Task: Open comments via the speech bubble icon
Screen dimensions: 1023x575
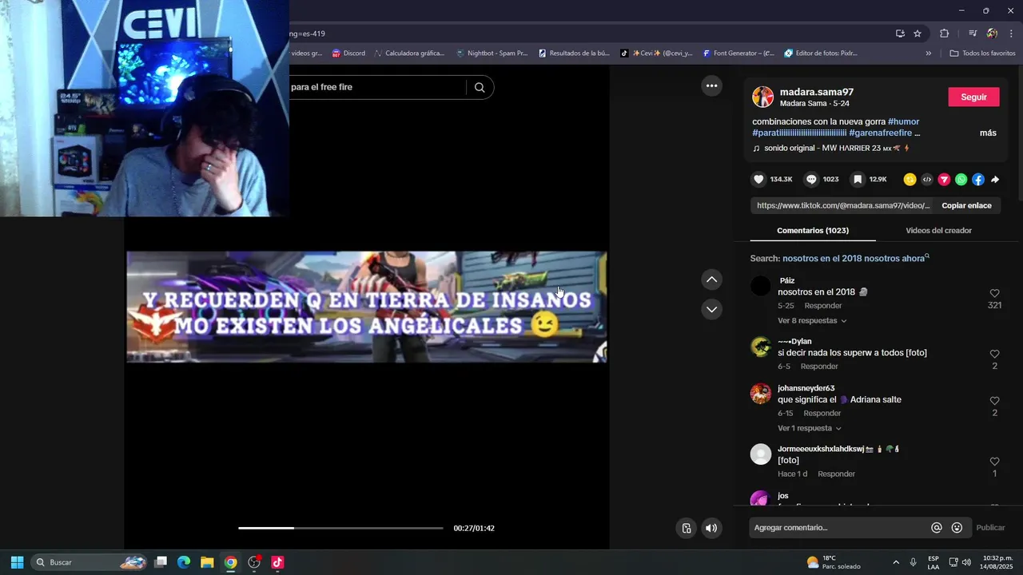Action: pos(811,180)
